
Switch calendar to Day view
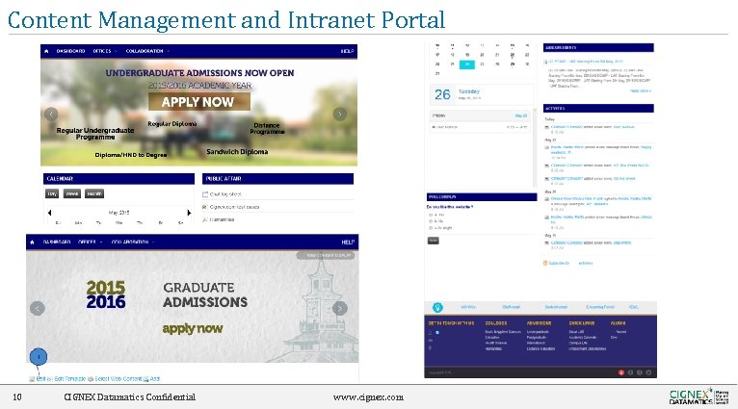[x=52, y=193]
